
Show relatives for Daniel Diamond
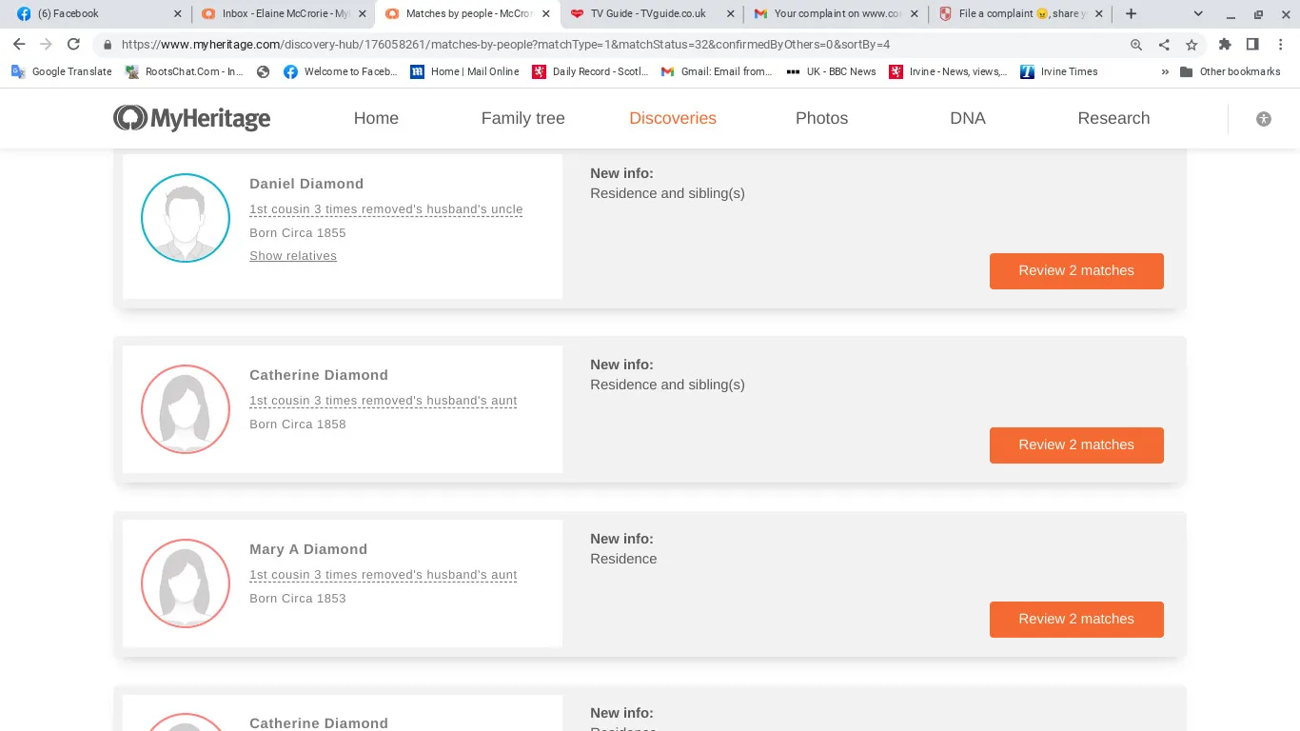tap(293, 256)
